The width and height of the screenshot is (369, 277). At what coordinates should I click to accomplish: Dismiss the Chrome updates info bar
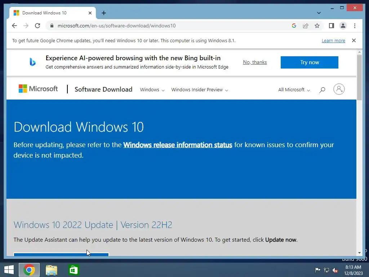(354, 40)
